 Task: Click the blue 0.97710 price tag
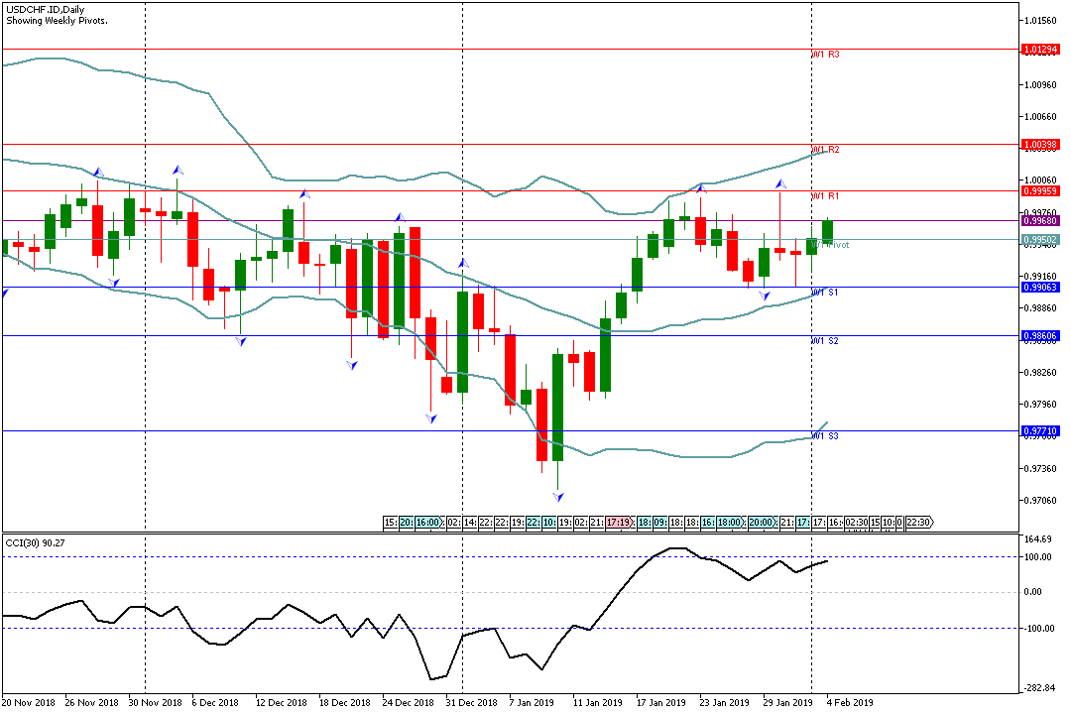click(x=1040, y=431)
